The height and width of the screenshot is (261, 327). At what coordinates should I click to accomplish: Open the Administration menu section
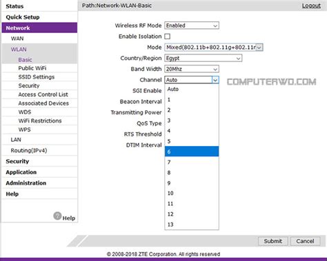pyautogui.click(x=26, y=183)
